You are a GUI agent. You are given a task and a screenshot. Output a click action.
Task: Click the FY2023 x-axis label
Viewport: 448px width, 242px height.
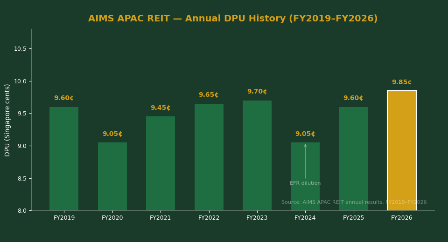click(257, 218)
